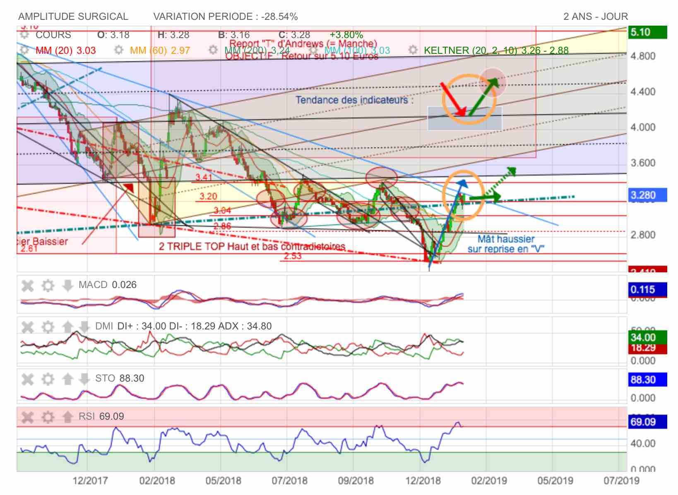Viewport: 678px width, 495px height.
Task: Click the 2.800 price axis label
Action: 643,235
